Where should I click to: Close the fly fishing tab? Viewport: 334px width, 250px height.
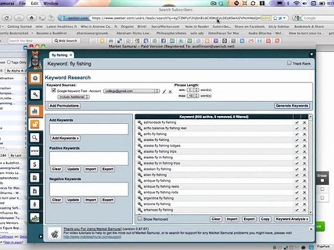pyautogui.click(x=71, y=55)
